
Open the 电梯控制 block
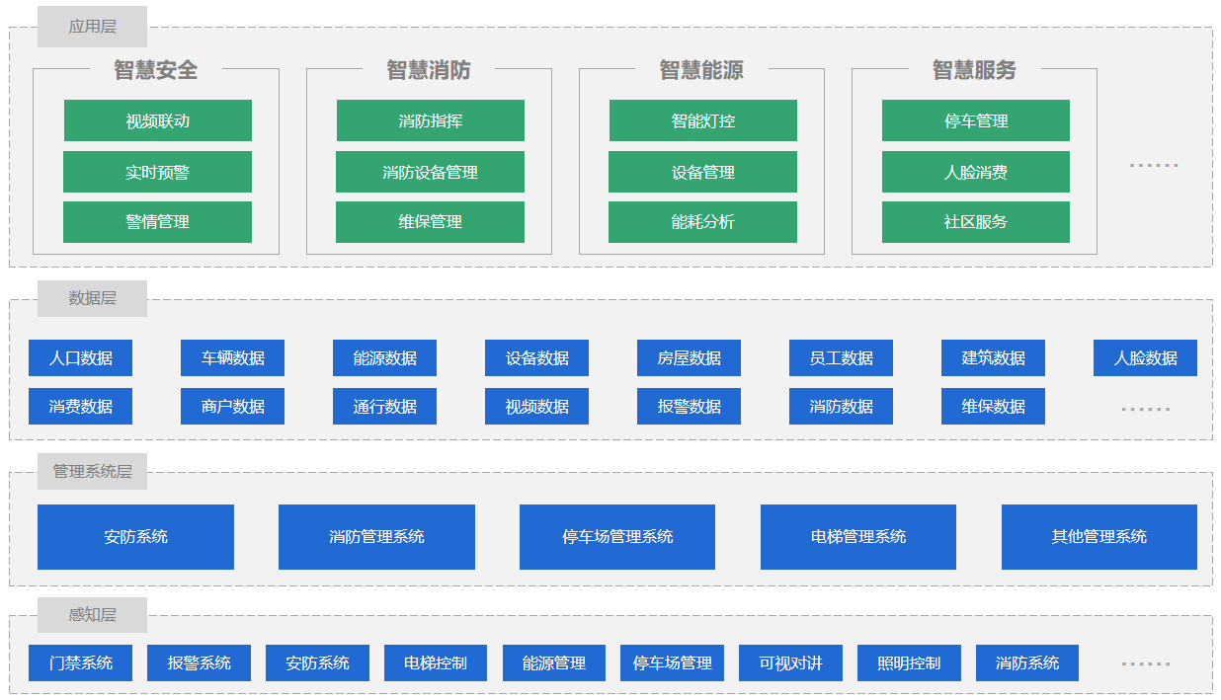tap(436, 663)
